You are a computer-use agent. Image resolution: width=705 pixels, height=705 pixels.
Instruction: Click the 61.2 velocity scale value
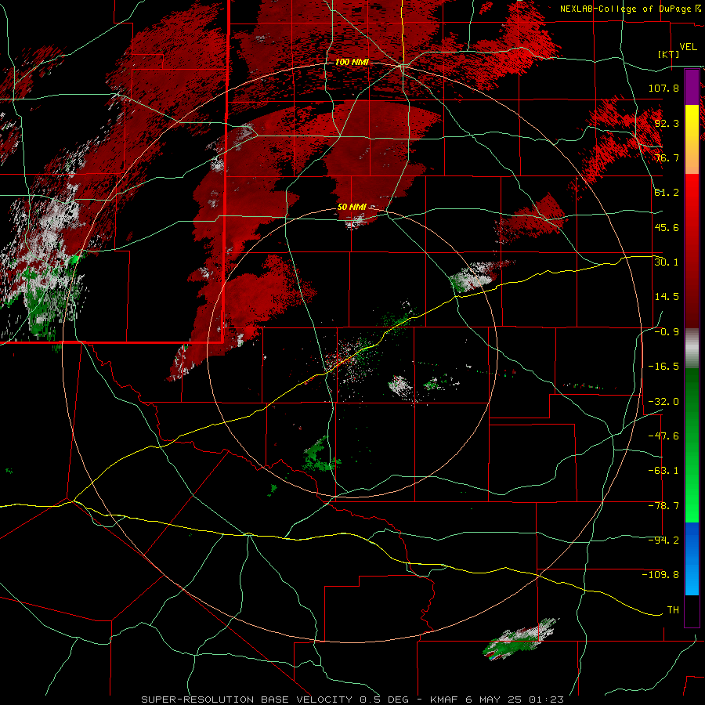tap(667, 193)
